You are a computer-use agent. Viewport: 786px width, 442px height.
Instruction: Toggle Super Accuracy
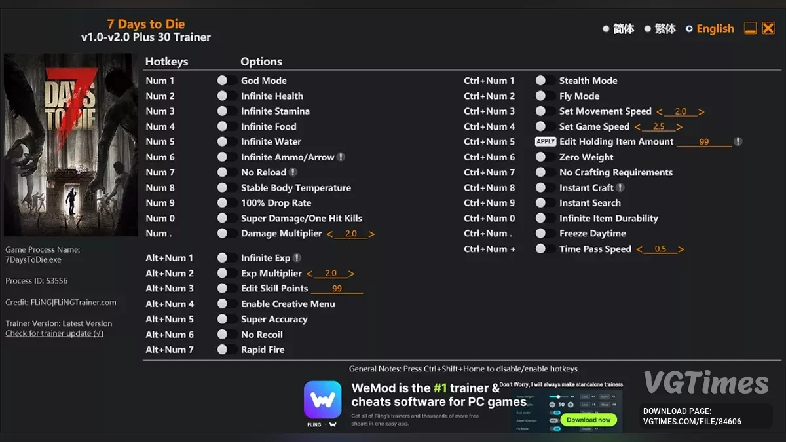click(227, 319)
